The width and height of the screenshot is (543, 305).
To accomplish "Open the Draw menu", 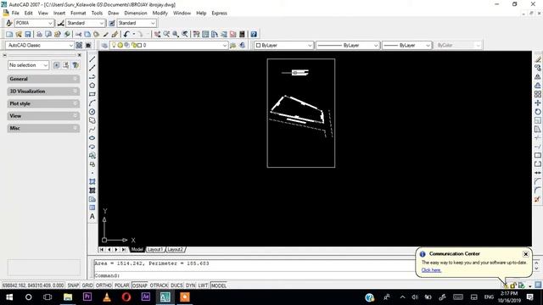I will pyautogui.click(x=113, y=14).
